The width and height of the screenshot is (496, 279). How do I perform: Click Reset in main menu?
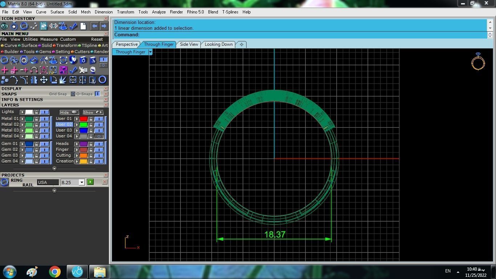pos(97,39)
